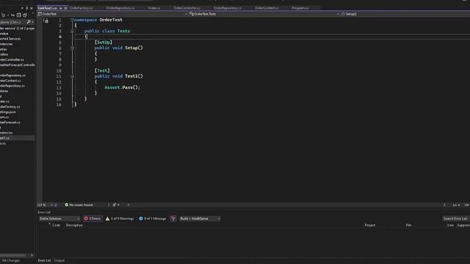Click the Solution Explorer pending changes filter icon
Viewport: 470px width, 264px height.
pos(4,15)
